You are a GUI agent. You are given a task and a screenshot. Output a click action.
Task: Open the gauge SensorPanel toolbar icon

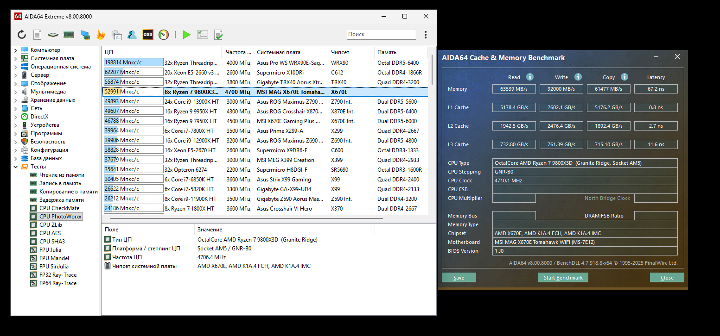164,35
